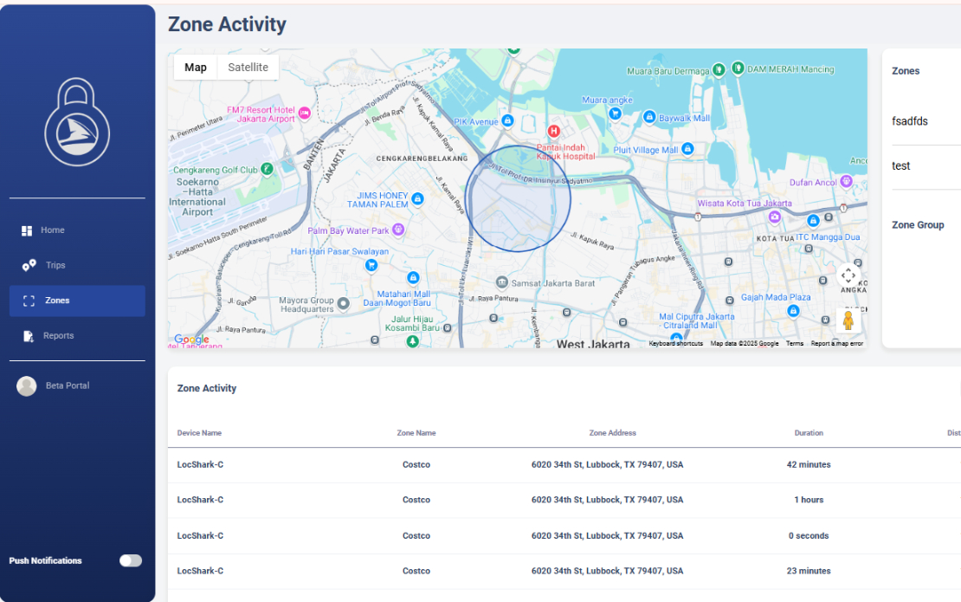
Task: Click the Duration column header
Action: (x=809, y=433)
